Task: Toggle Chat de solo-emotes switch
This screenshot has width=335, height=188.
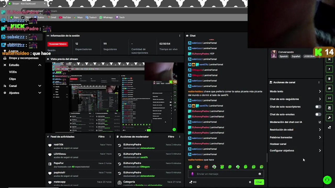Action: 318,114
